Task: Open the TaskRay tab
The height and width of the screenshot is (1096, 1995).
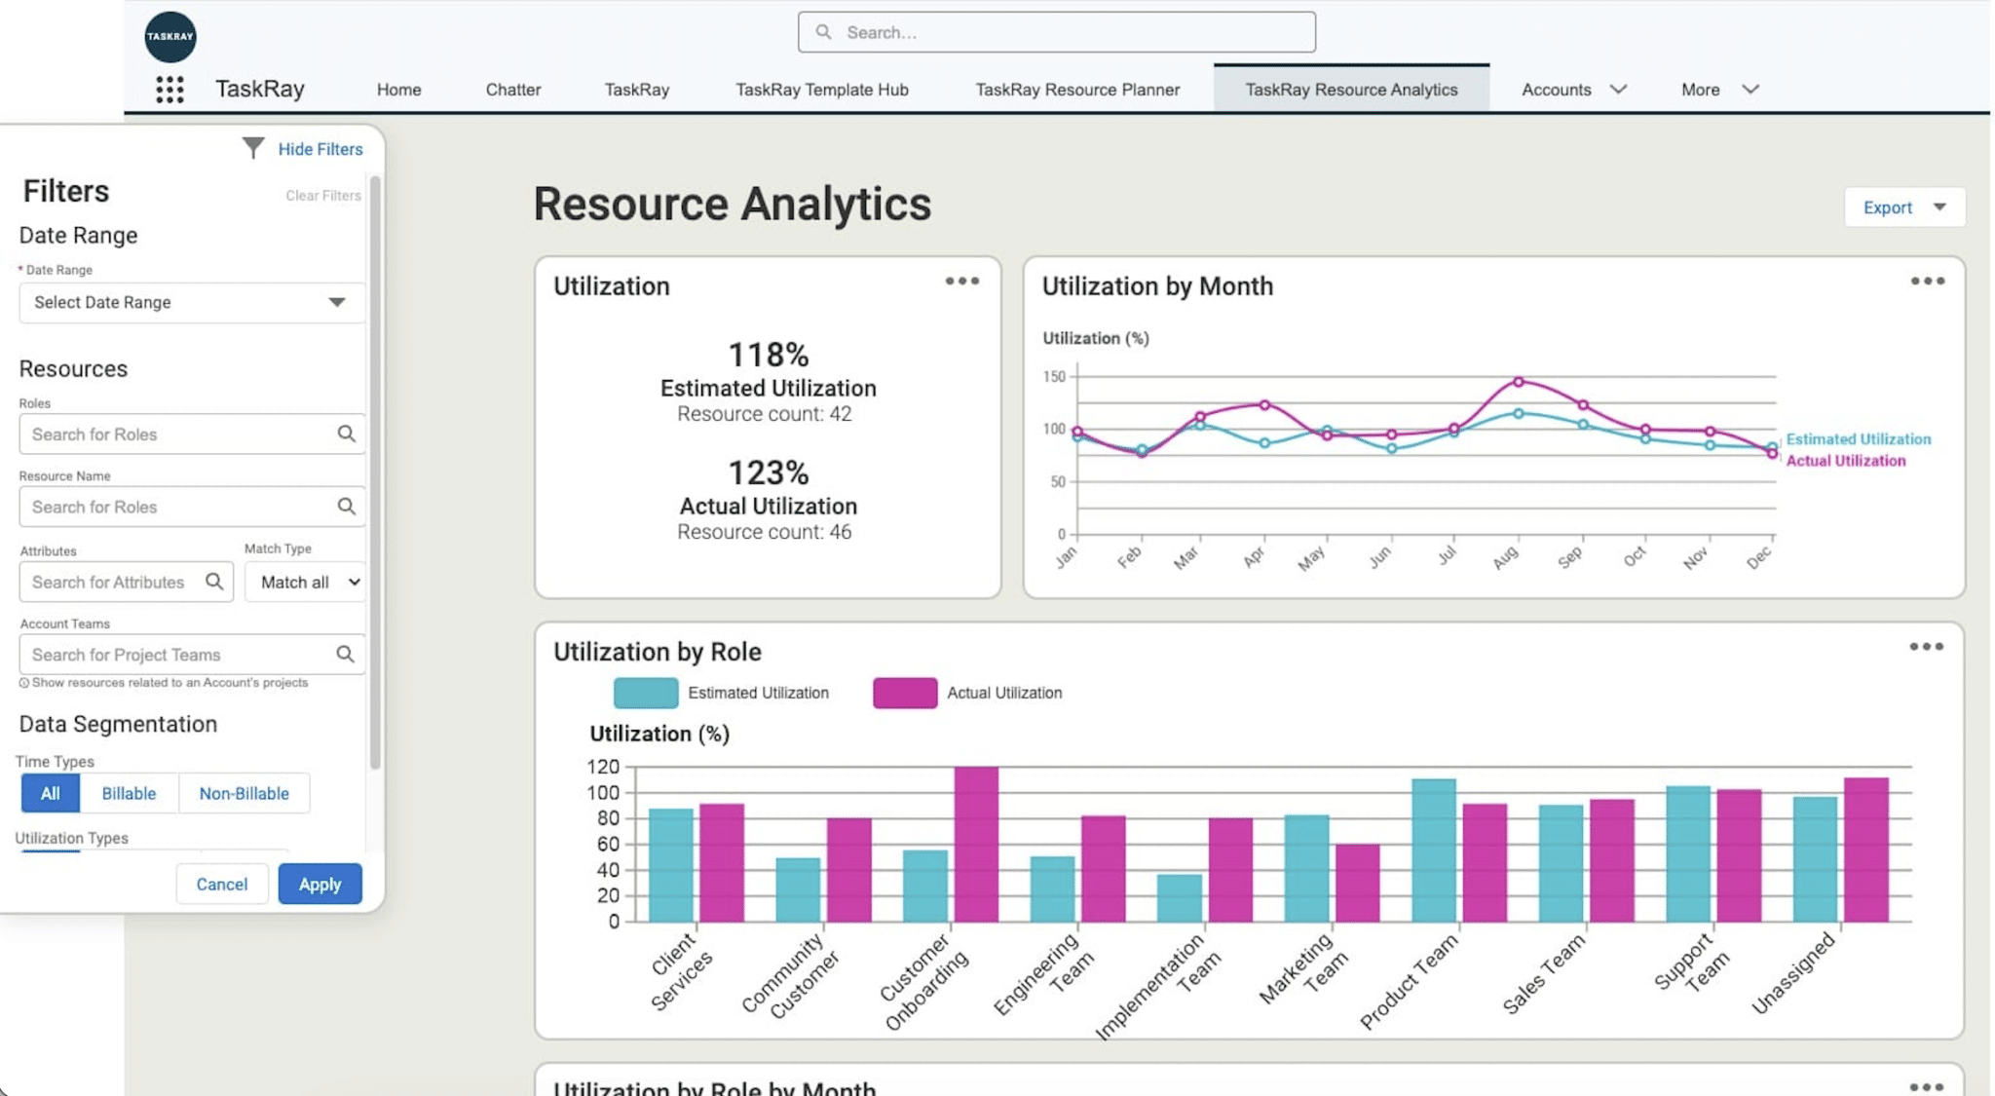Action: pyautogui.click(x=637, y=90)
